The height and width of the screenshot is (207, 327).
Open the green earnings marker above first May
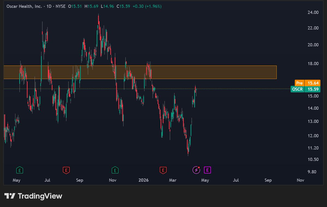click(19, 171)
